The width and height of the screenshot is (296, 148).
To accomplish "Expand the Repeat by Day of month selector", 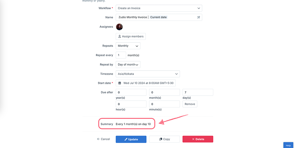I will point(128,64).
